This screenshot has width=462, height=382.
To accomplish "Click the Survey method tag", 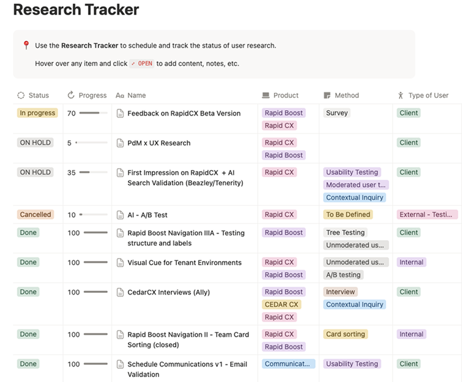I will (x=337, y=113).
